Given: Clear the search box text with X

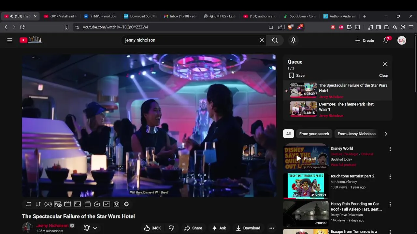Looking at the screenshot, I should 262,40.
